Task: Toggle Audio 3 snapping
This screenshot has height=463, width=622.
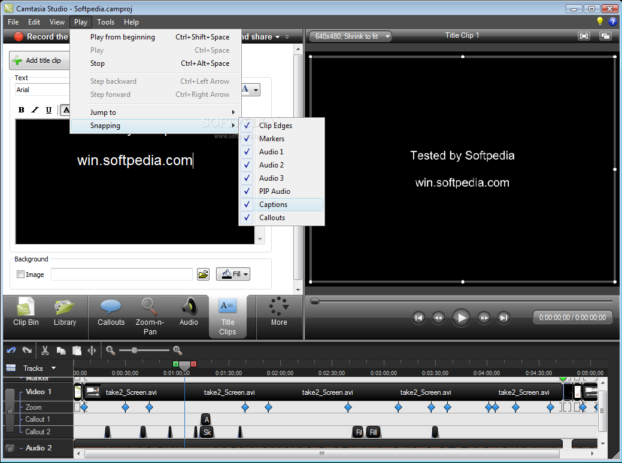Action: click(281, 178)
